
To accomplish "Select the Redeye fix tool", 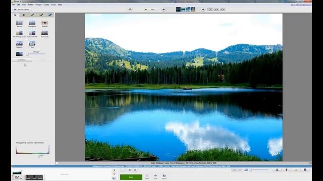I will click(44, 24).
